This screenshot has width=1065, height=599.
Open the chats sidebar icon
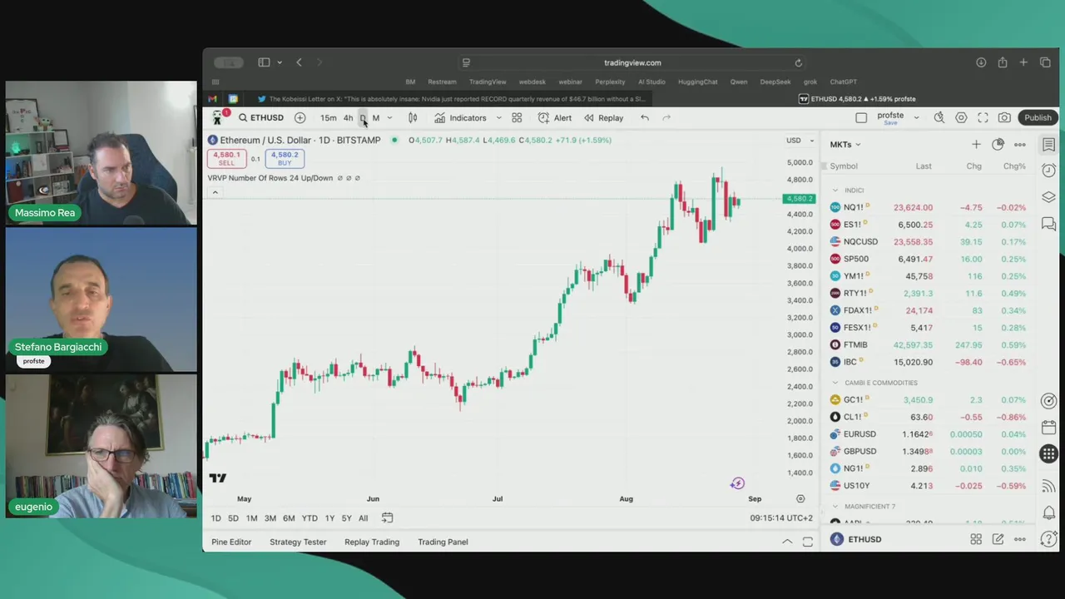1048,224
